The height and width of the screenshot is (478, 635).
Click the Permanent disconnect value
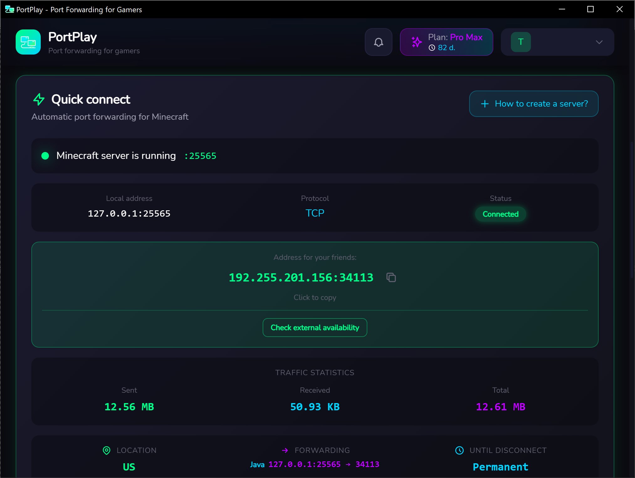tap(501, 467)
